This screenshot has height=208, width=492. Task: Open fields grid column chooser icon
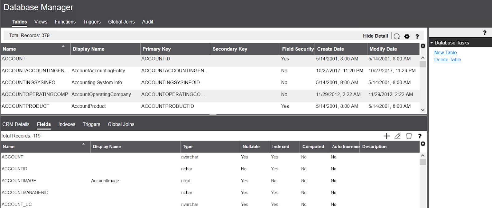(x=423, y=144)
